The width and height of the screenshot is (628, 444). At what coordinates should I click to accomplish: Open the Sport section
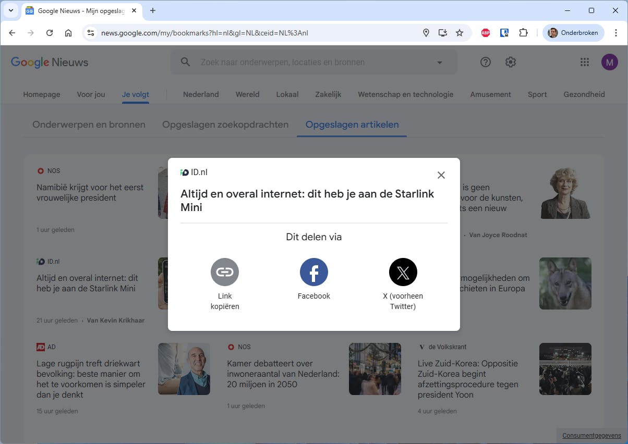tap(537, 94)
